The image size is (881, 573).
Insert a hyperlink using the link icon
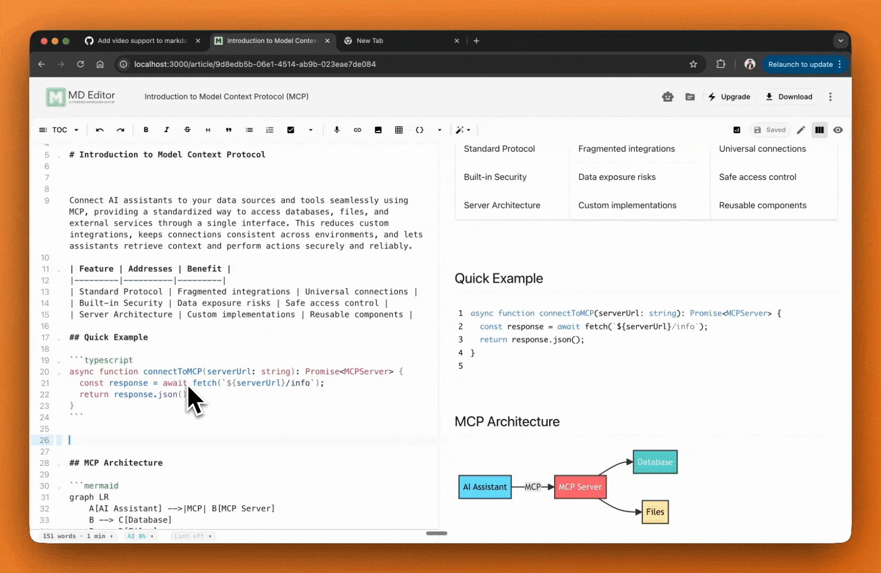[358, 130]
